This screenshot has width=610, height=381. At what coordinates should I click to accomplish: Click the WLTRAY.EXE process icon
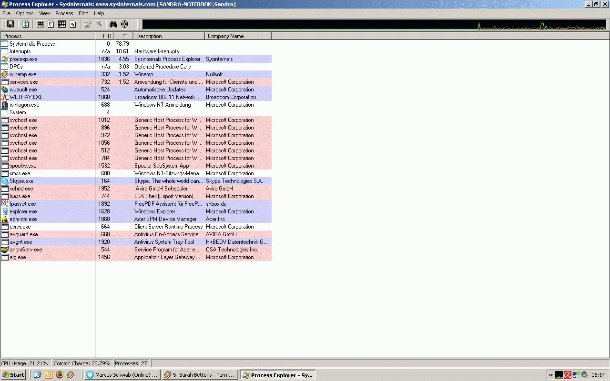point(5,97)
